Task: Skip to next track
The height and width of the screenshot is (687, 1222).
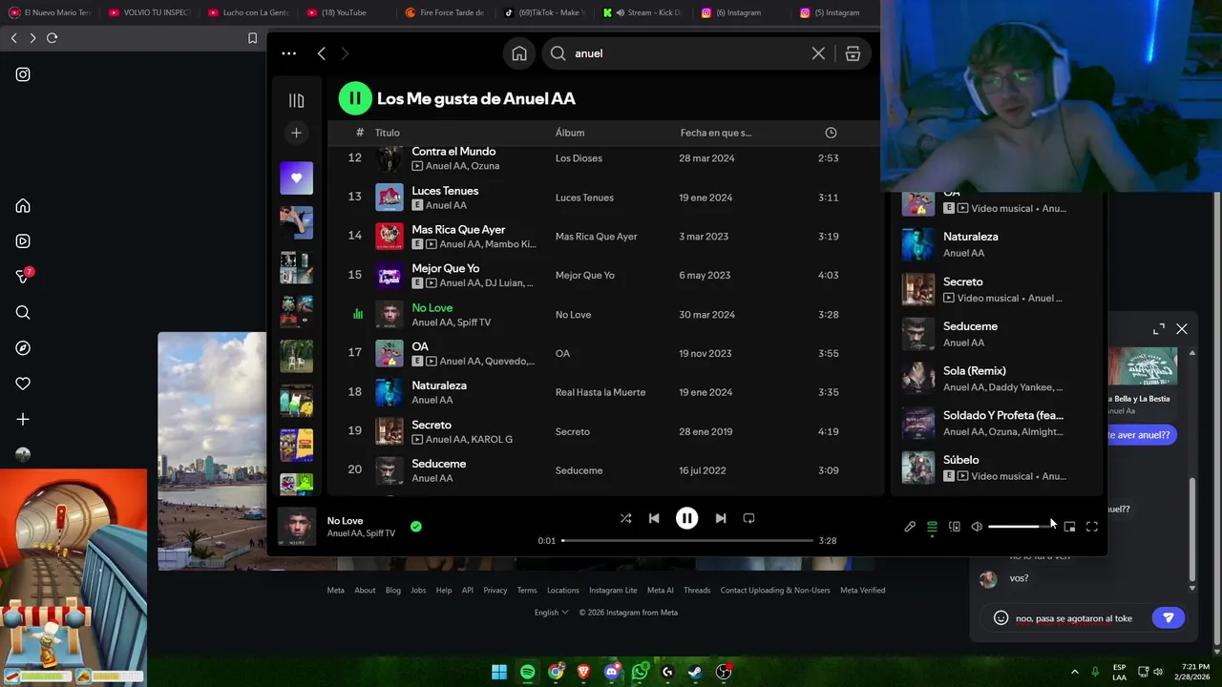Action: tap(721, 518)
